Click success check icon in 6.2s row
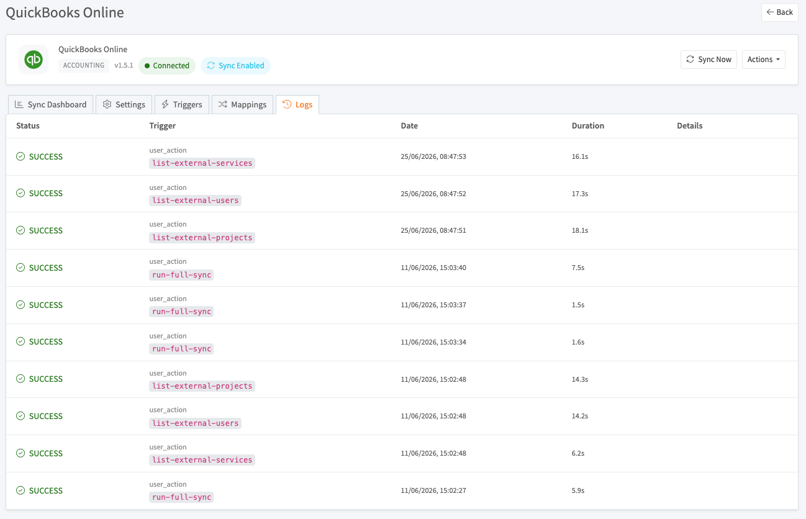This screenshot has width=806, height=519. pyautogui.click(x=20, y=453)
